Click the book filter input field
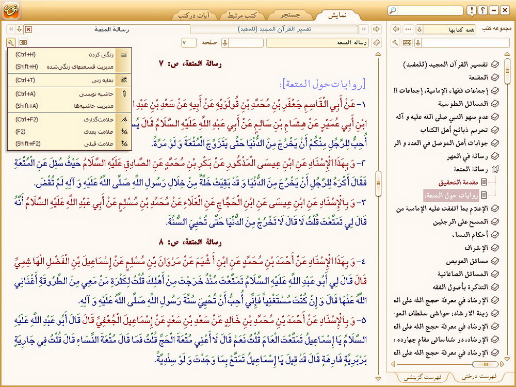The width and height of the screenshot is (516, 387). (x=465, y=43)
